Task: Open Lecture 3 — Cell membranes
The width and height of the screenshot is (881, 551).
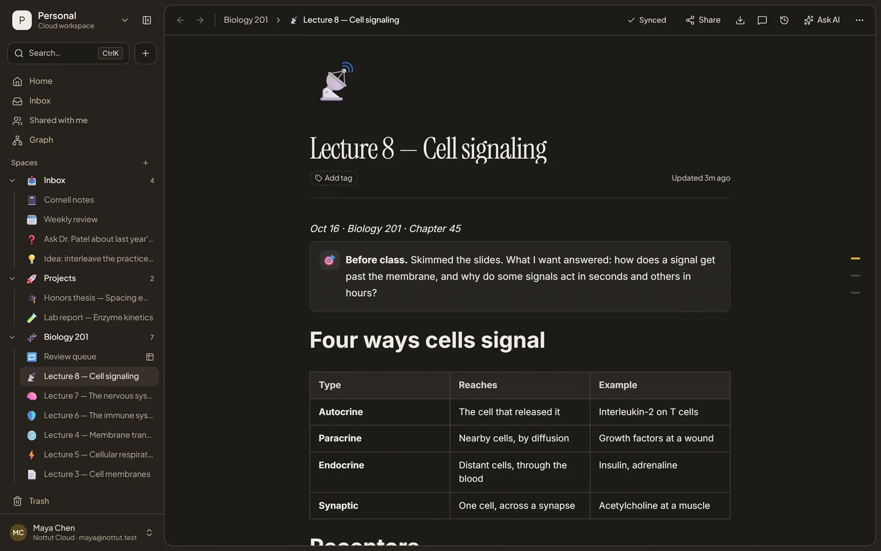Action: pos(89,474)
